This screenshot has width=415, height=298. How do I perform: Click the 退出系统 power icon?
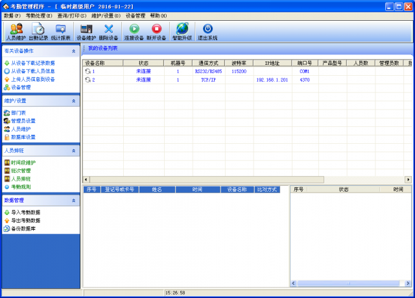[207, 32]
